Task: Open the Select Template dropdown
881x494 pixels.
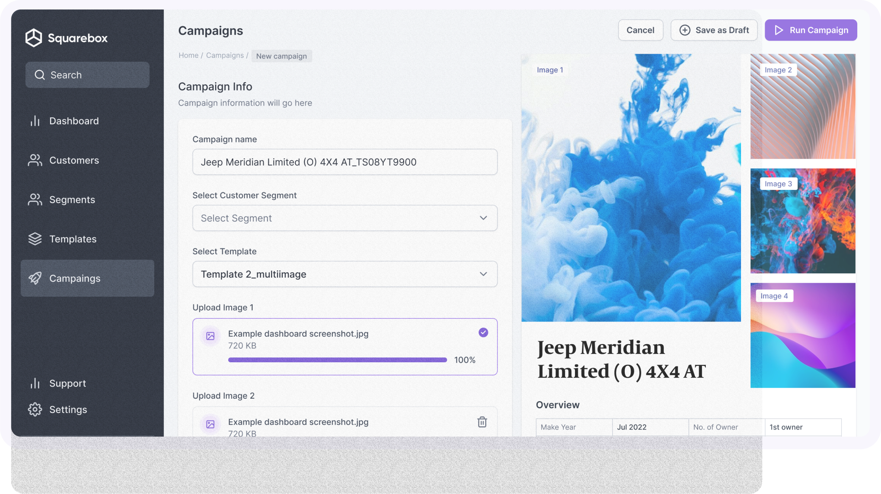Action: pyautogui.click(x=345, y=274)
